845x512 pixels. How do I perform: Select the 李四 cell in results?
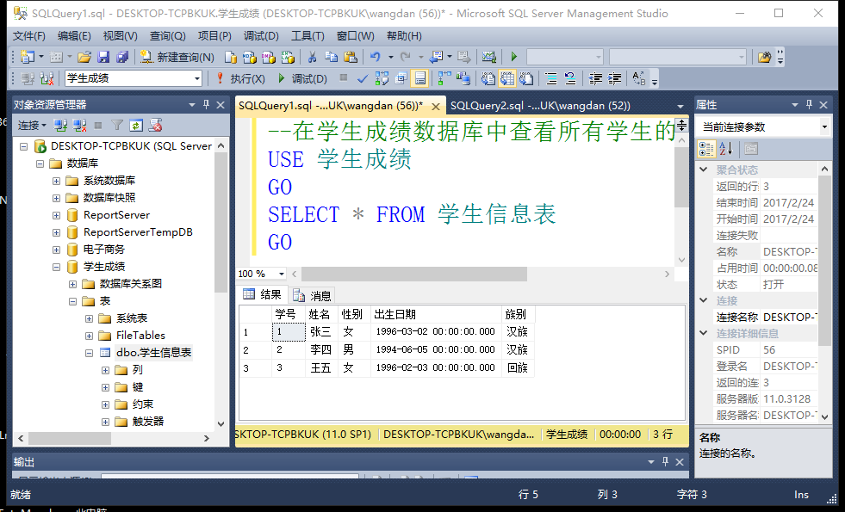point(321,350)
